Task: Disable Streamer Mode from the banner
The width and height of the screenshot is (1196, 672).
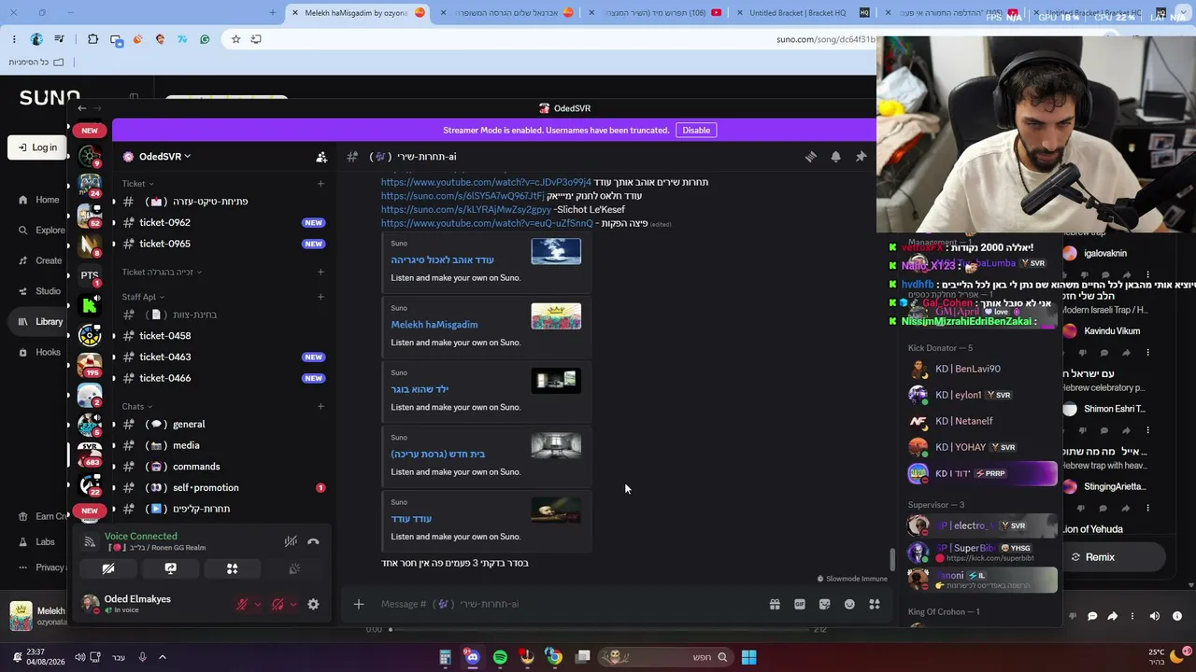Action: pos(696,131)
